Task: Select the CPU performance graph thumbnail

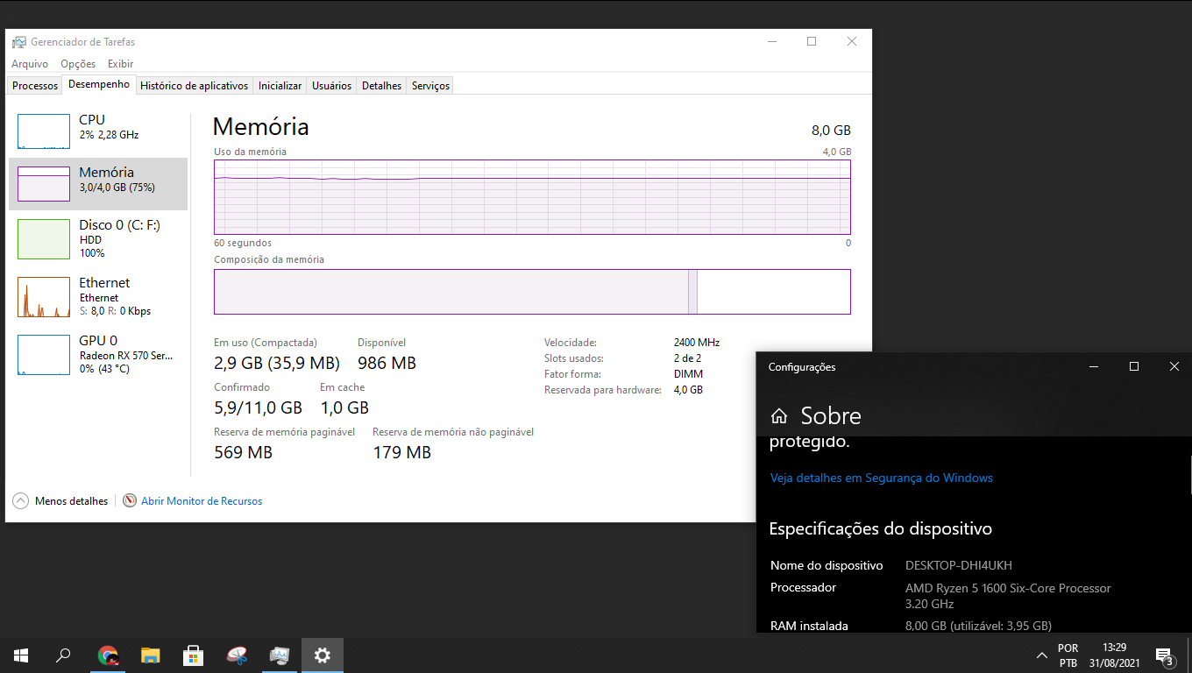Action: [44, 131]
